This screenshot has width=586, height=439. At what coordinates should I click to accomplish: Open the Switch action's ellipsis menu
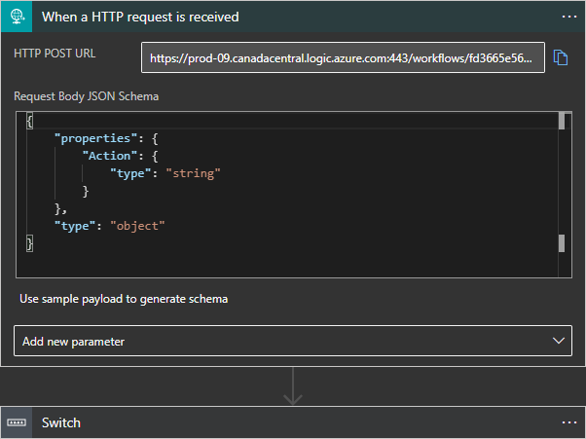click(569, 422)
